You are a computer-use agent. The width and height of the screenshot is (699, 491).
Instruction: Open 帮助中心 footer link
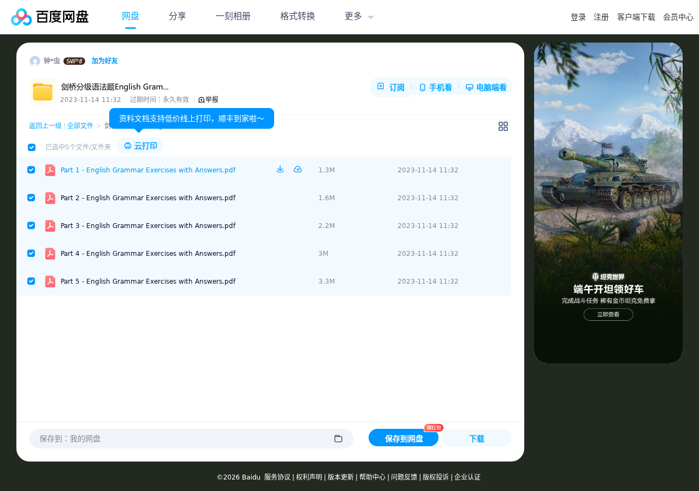(x=372, y=477)
